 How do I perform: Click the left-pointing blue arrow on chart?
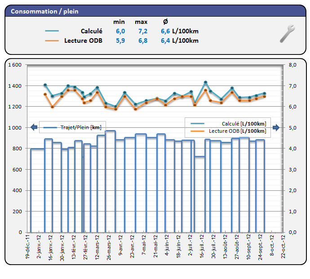pos(34,128)
